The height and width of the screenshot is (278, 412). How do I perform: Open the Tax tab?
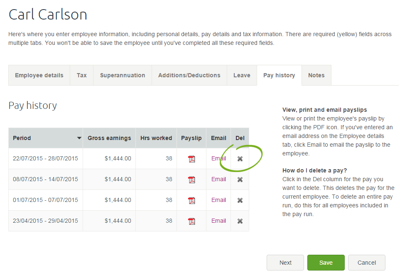pyautogui.click(x=82, y=75)
